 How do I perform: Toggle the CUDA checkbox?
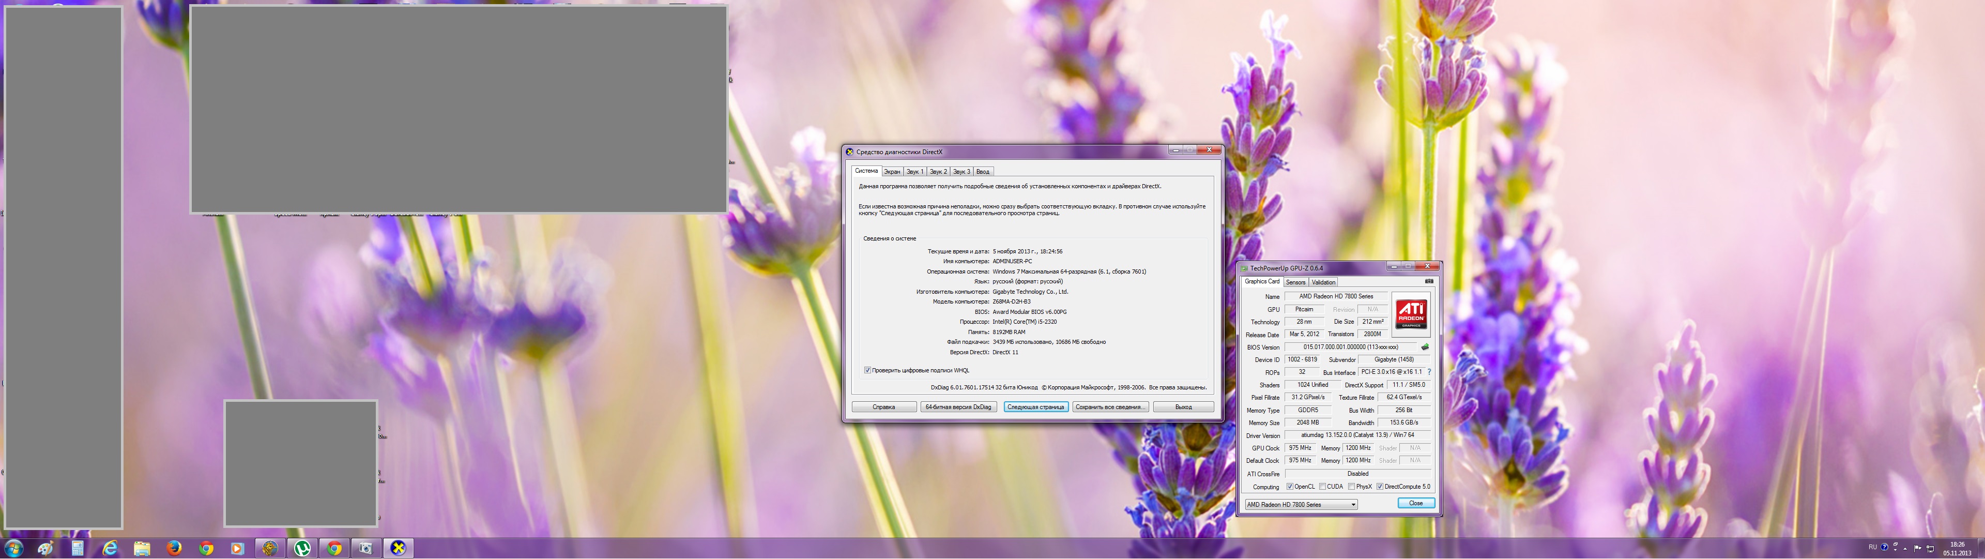(1322, 487)
